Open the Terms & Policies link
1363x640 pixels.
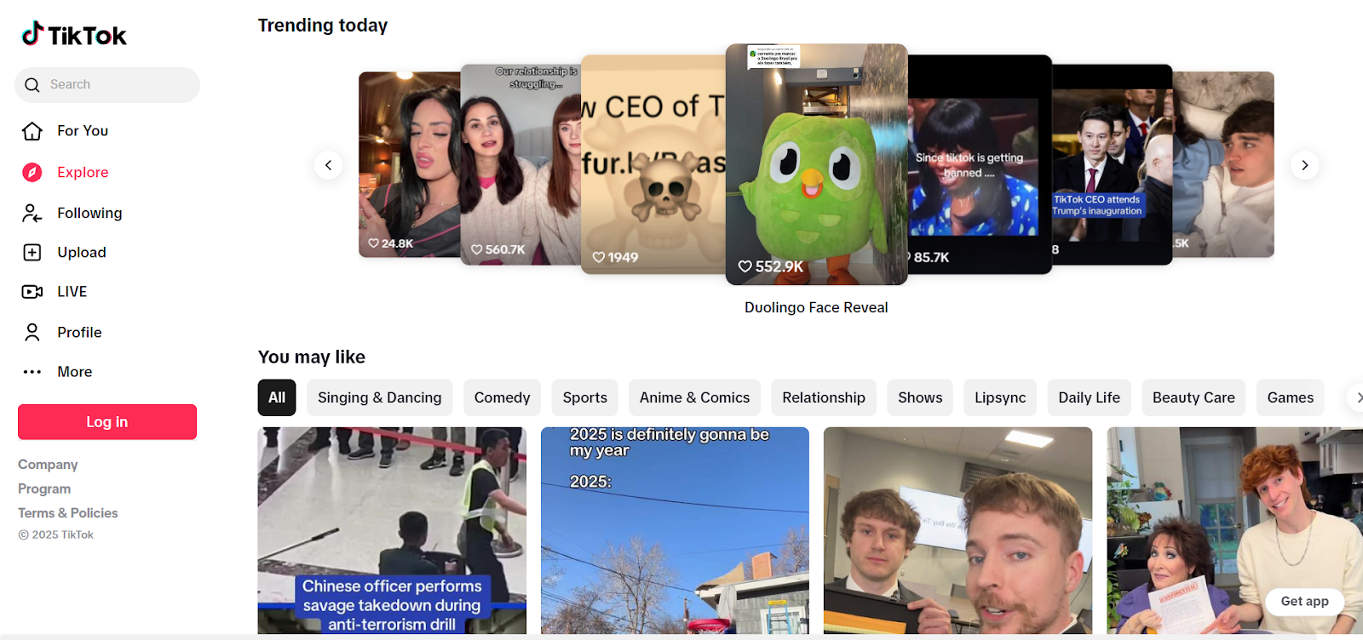[68, 513]
